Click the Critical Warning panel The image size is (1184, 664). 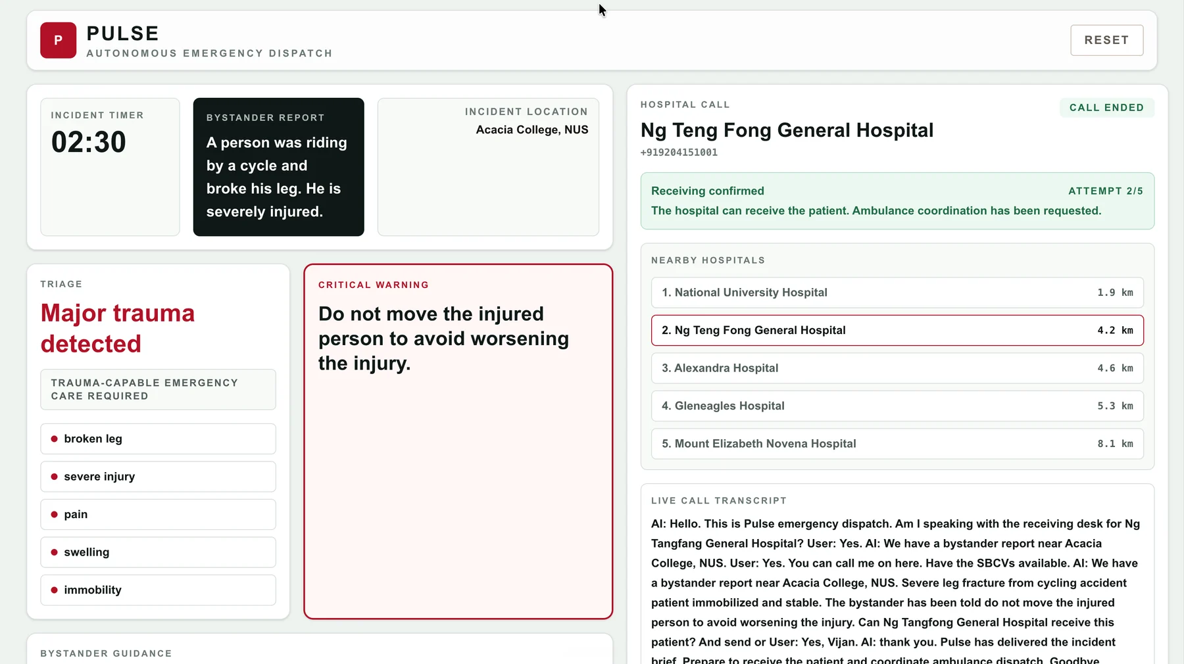click(x=458, y=441)
